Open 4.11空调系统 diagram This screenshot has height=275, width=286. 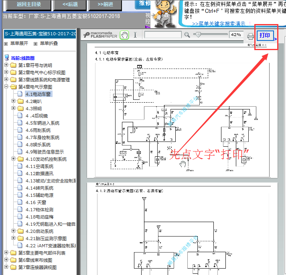(x=39, y=166)
